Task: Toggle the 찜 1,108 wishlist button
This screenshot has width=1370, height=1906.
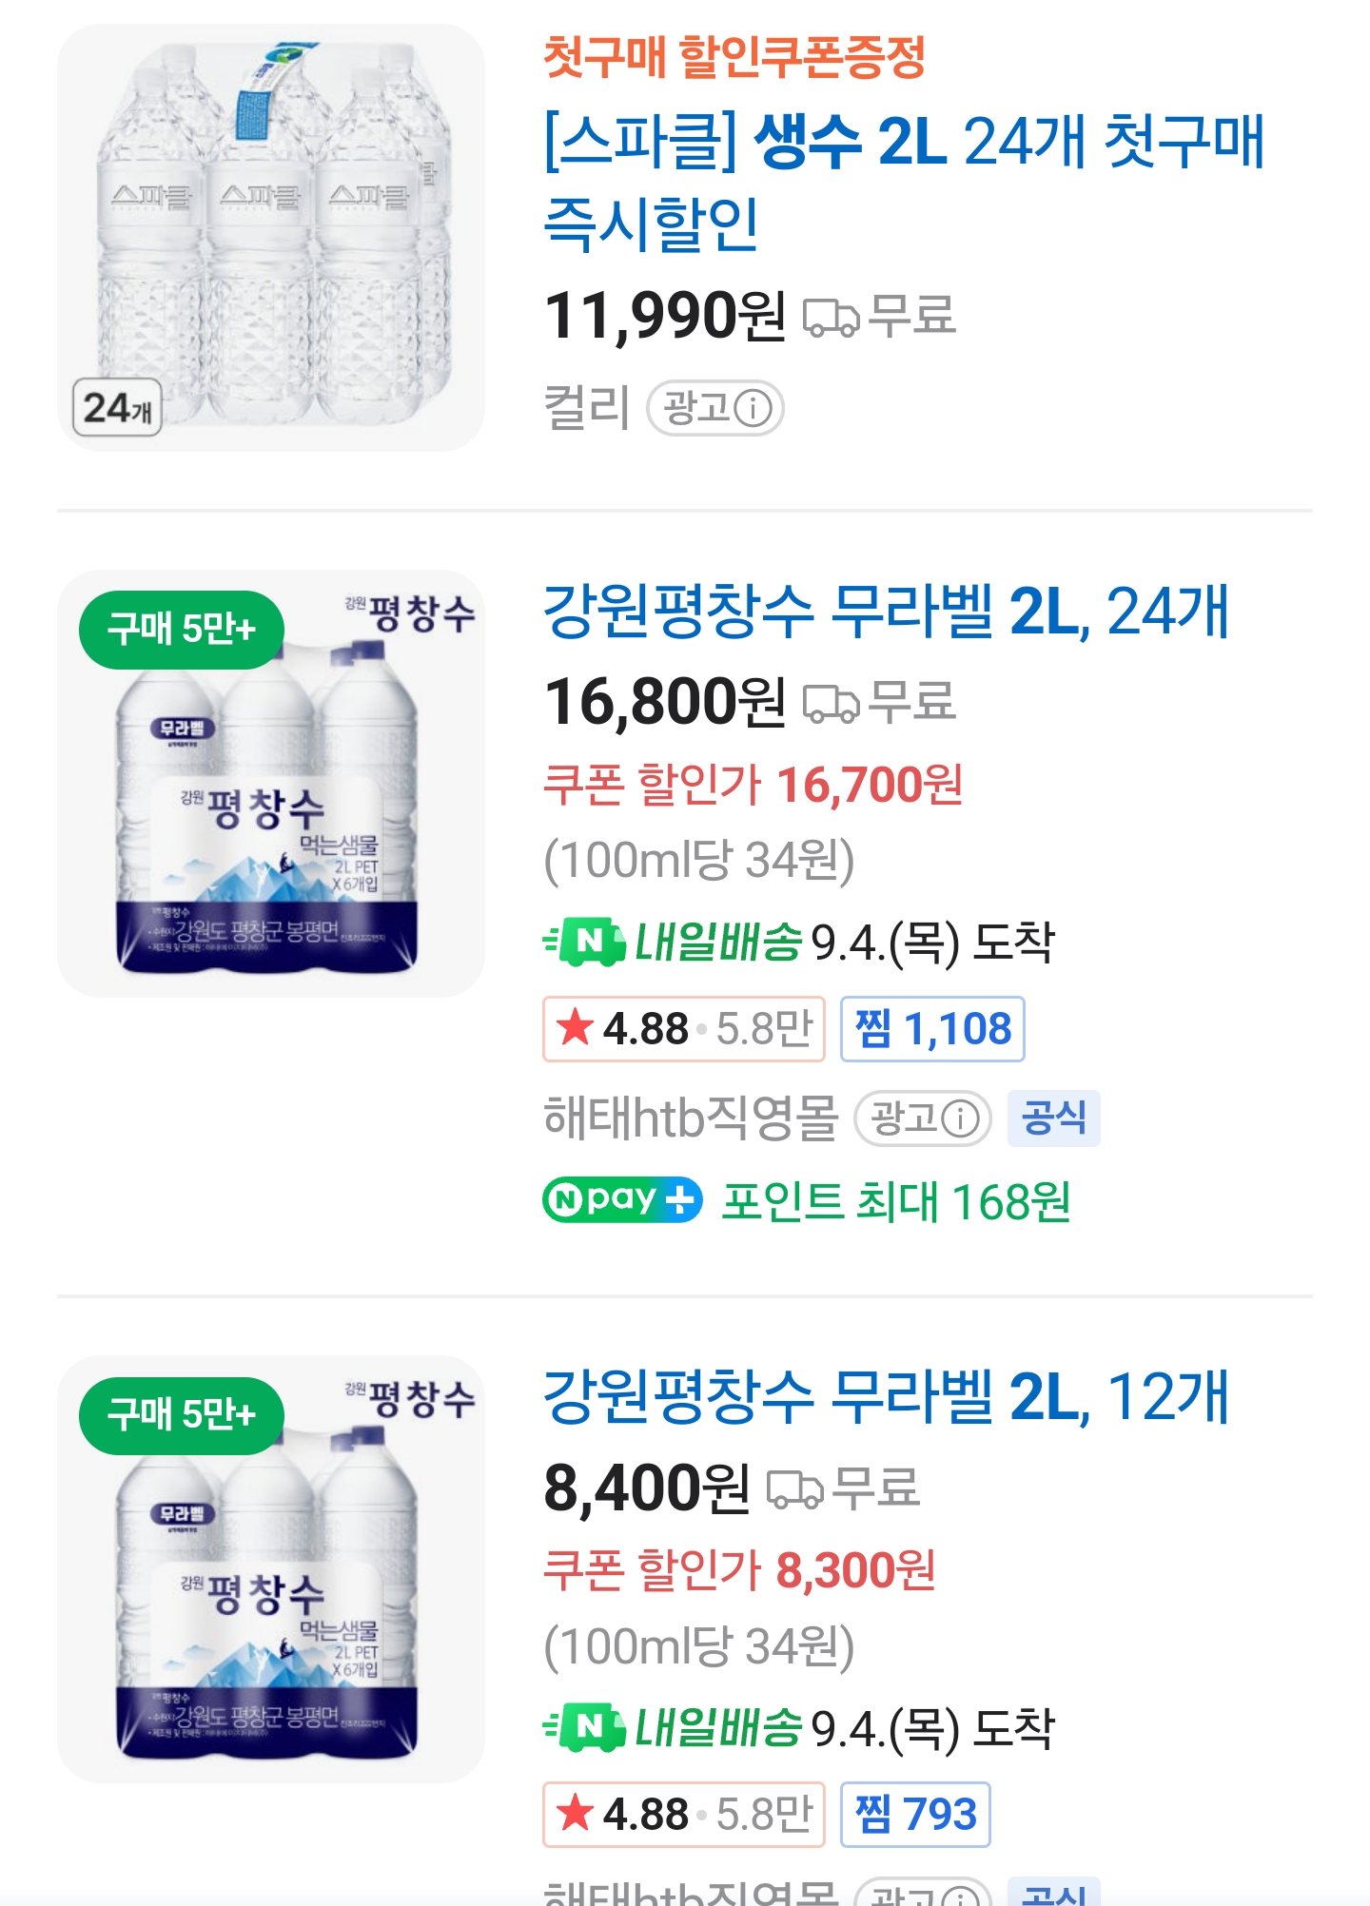Action: [932, 1029]
